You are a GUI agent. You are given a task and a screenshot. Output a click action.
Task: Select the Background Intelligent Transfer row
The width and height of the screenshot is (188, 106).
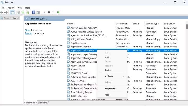[123, 84]
